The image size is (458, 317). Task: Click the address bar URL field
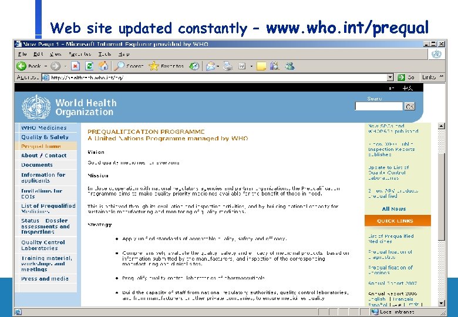coord(218,77)
